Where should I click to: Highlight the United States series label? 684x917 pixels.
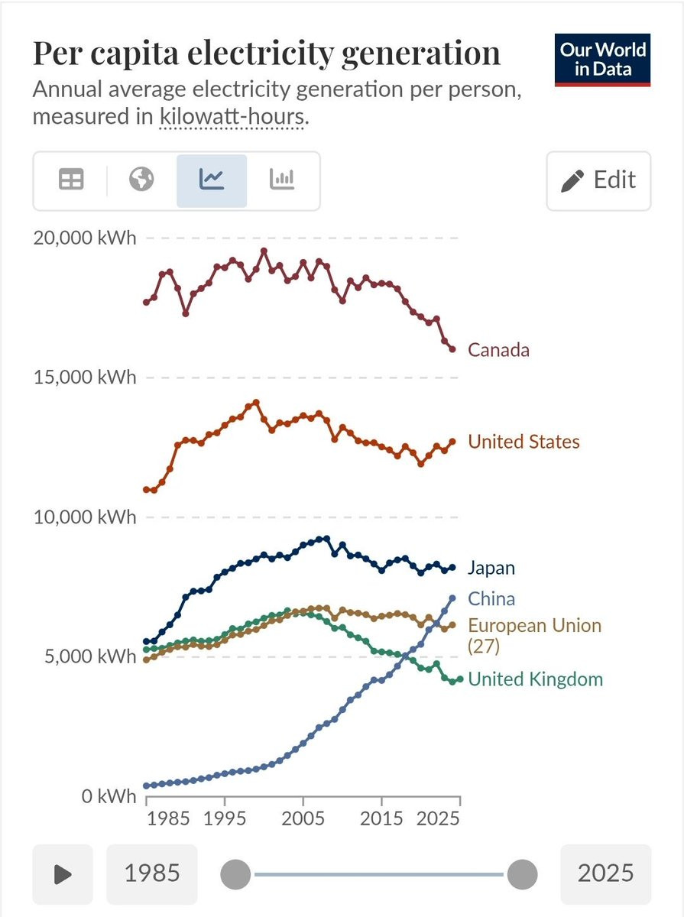[524, 442]
